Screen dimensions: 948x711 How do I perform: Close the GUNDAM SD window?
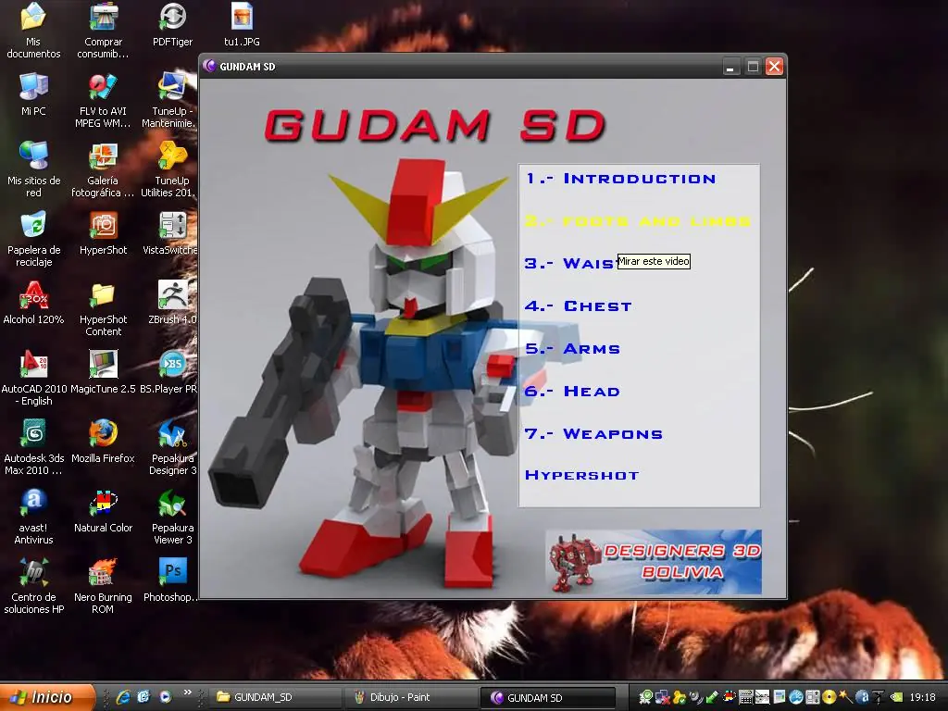[x=775, y=67]
